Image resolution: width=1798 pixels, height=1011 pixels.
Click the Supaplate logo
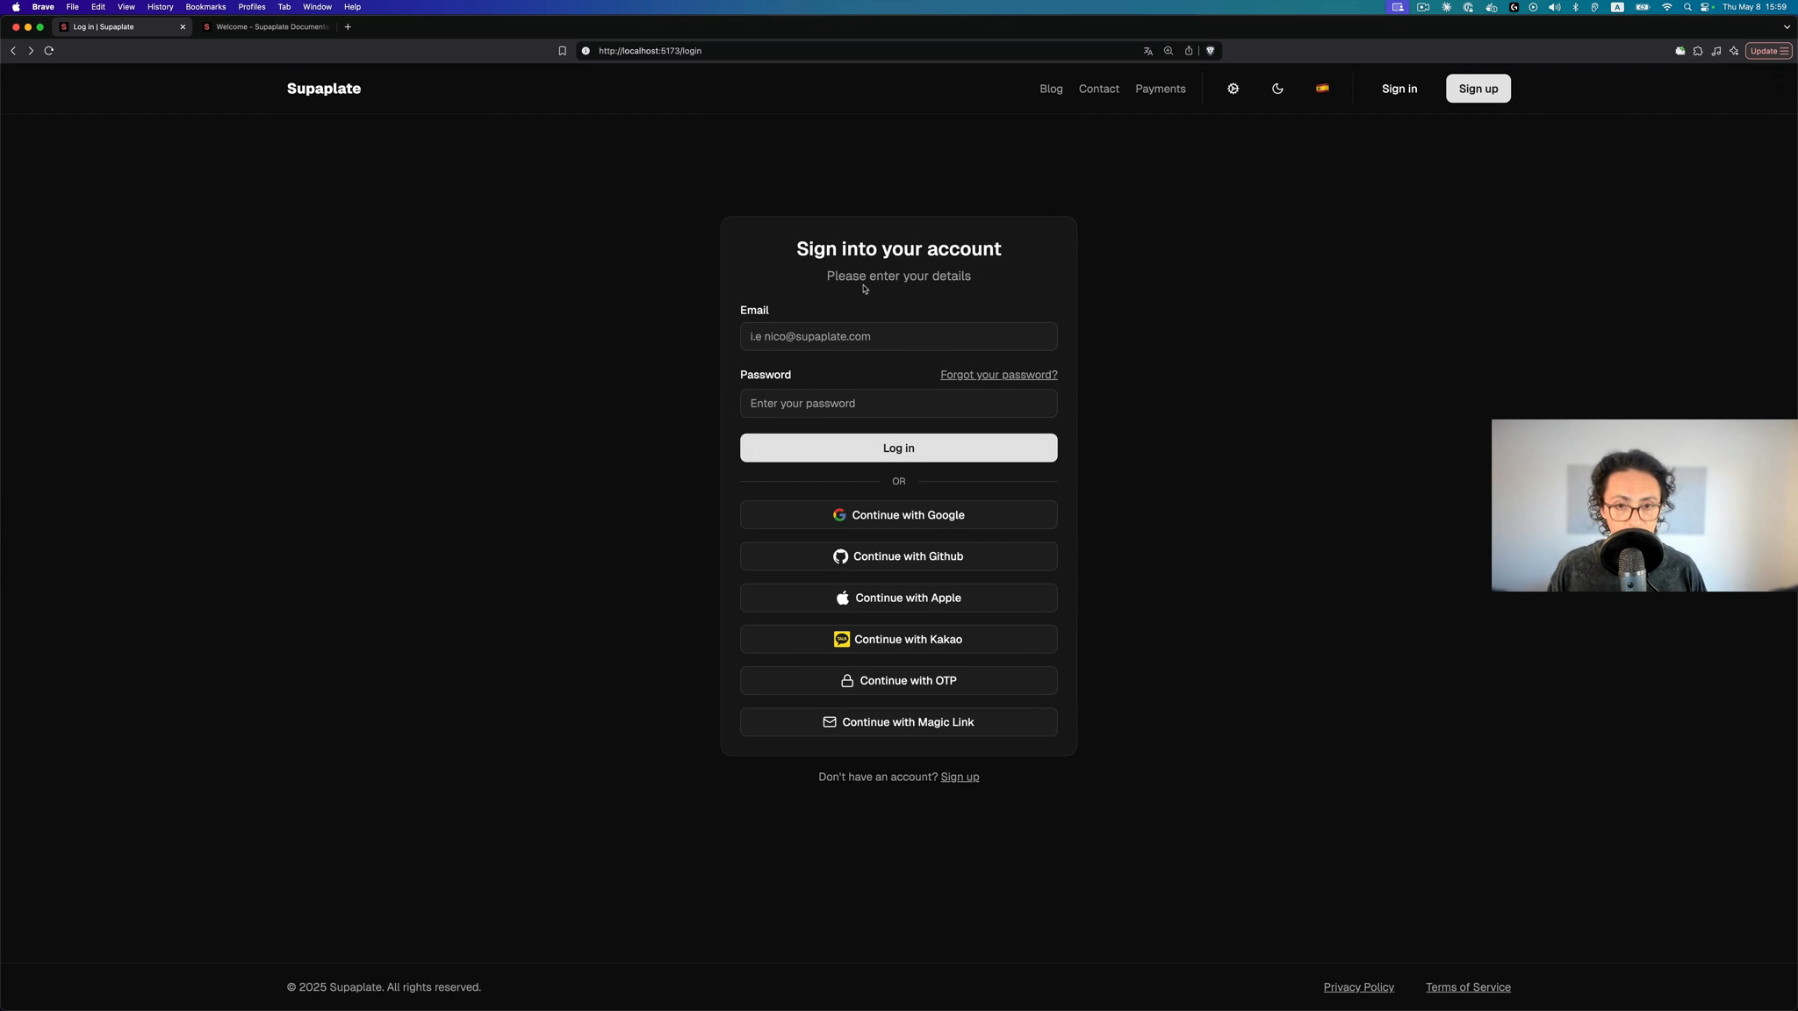pyautogui.click(x=324, y=89)
